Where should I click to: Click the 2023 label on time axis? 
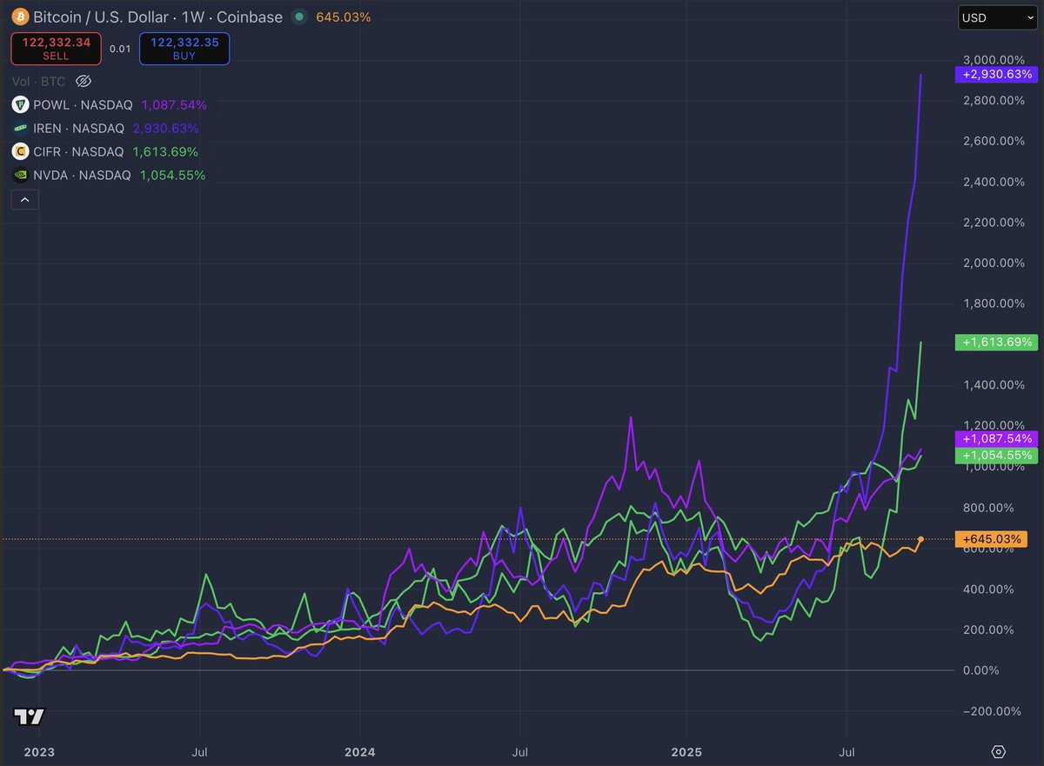(38, 751)
